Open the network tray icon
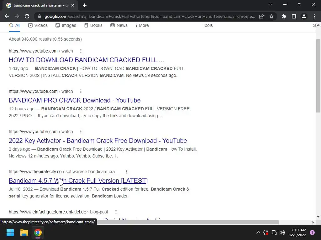 [x=274, y=232]
